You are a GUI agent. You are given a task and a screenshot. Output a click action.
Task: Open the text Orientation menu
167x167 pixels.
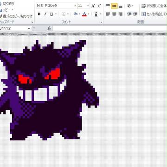click(130, 6)
